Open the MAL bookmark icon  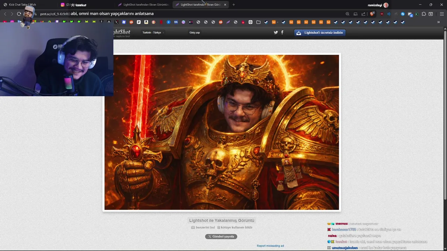tap(176, 22)
